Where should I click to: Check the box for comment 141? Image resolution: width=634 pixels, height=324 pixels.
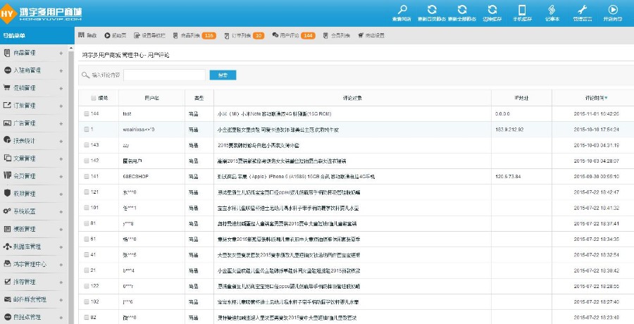coord(86,176)
